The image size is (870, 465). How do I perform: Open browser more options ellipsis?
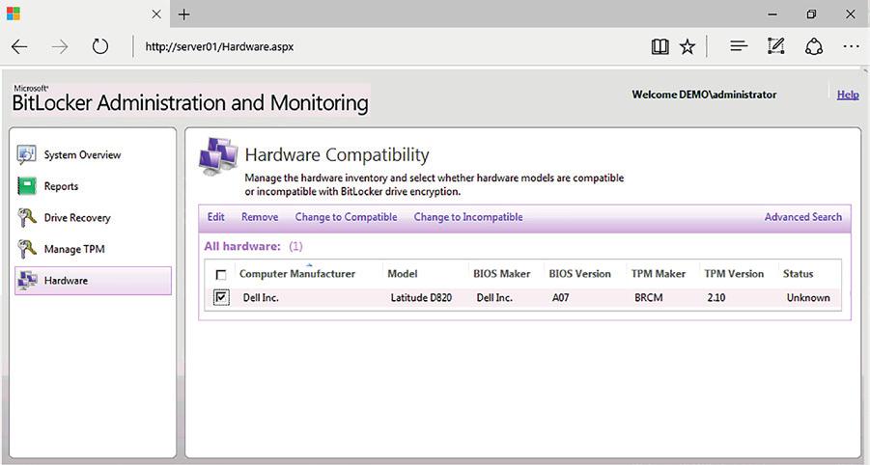(x=851, y=47)
